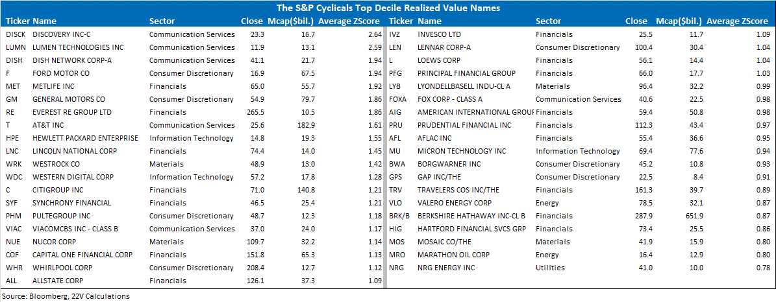
Task: Select the WRK ticker cell
Action: [x=14, y=164]
